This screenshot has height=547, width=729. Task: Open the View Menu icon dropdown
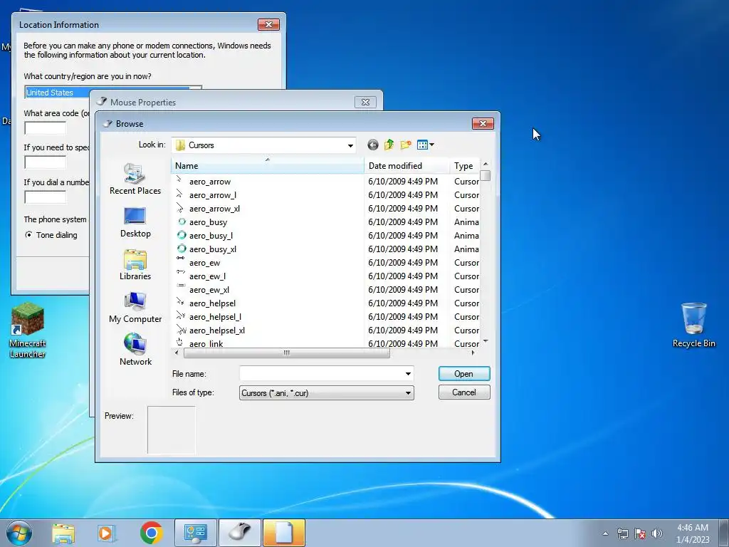coord(426,145)
